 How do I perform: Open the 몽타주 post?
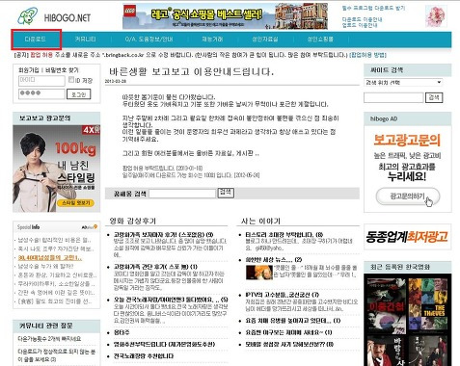pos(122,332)
